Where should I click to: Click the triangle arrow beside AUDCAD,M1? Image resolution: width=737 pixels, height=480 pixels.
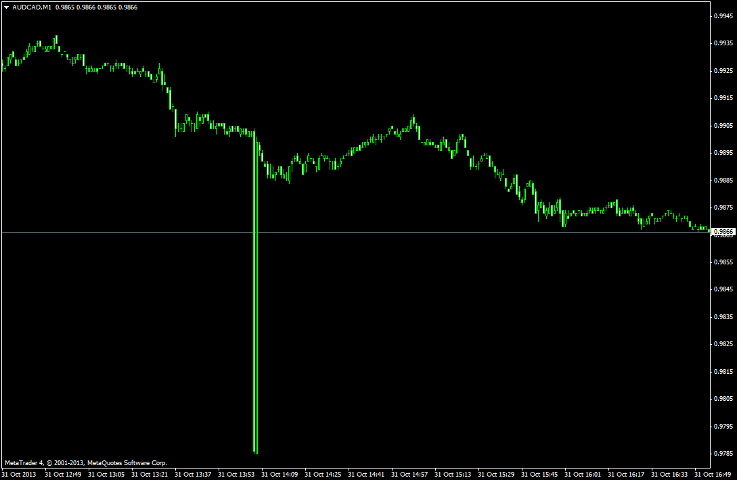(x=7, y=7)
